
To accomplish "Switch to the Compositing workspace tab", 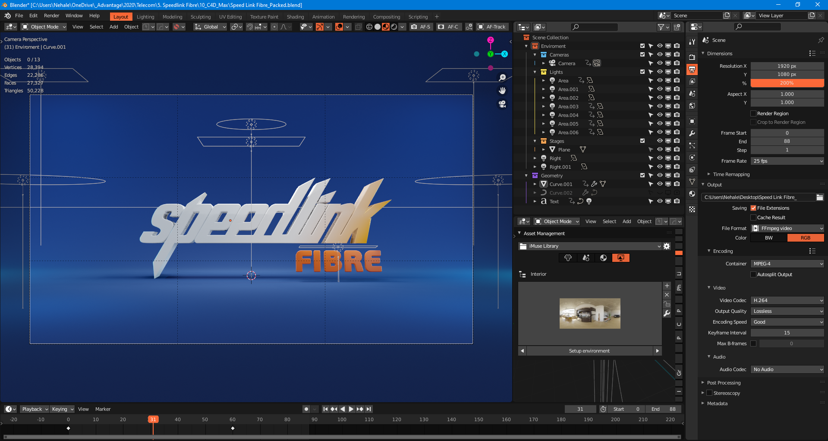I will [387, 17].
